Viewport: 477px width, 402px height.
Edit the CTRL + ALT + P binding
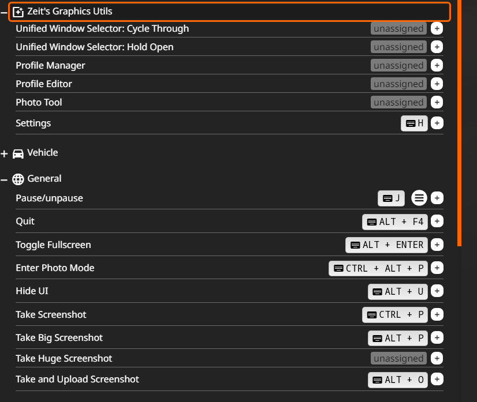click(x=378, y=268)
